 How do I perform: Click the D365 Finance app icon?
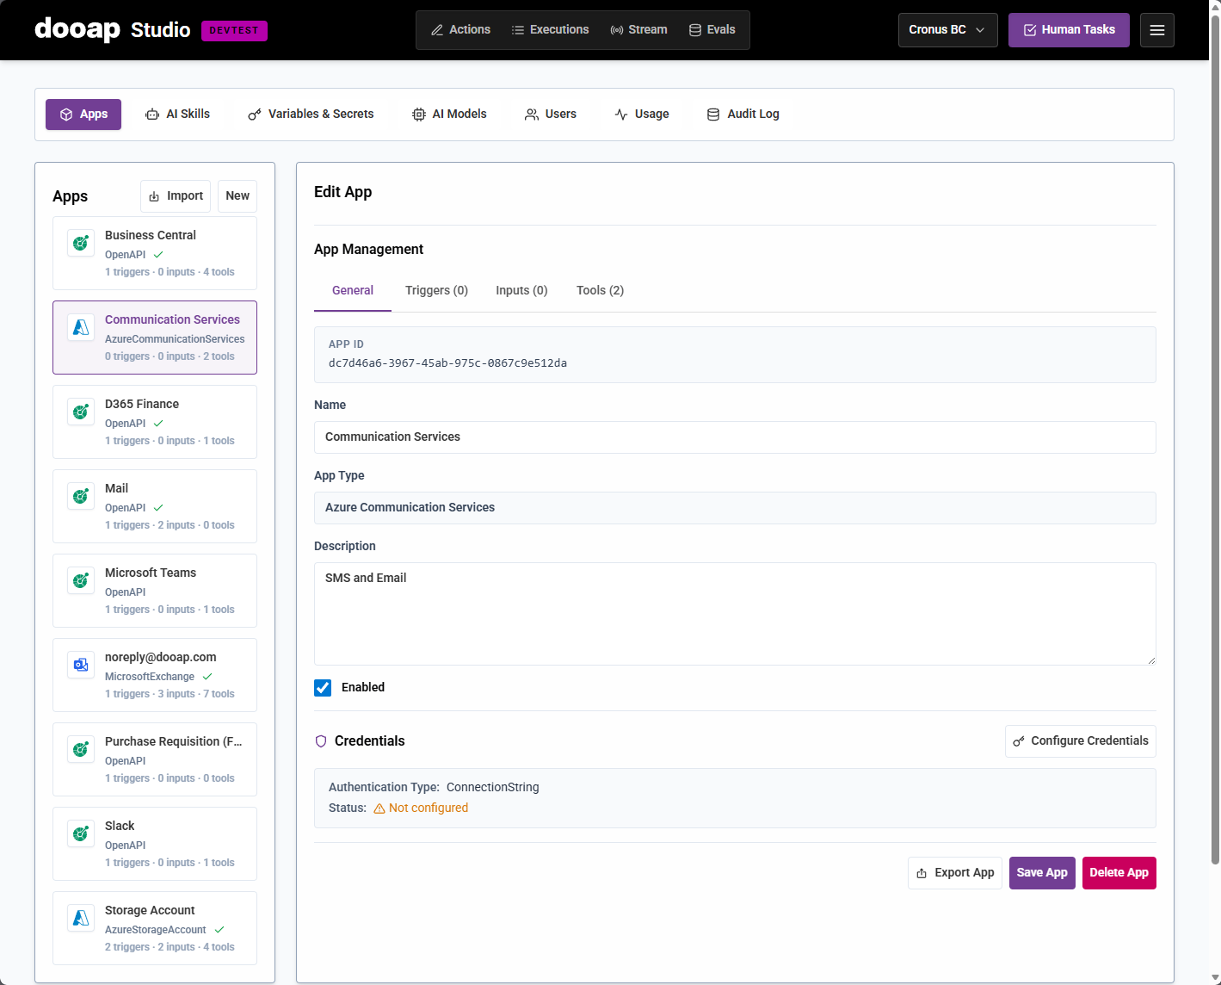coord(81,412)
